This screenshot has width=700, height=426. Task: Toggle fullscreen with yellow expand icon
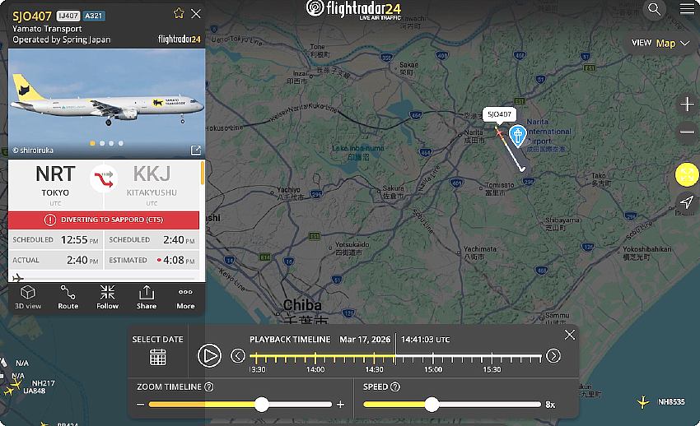687,174
